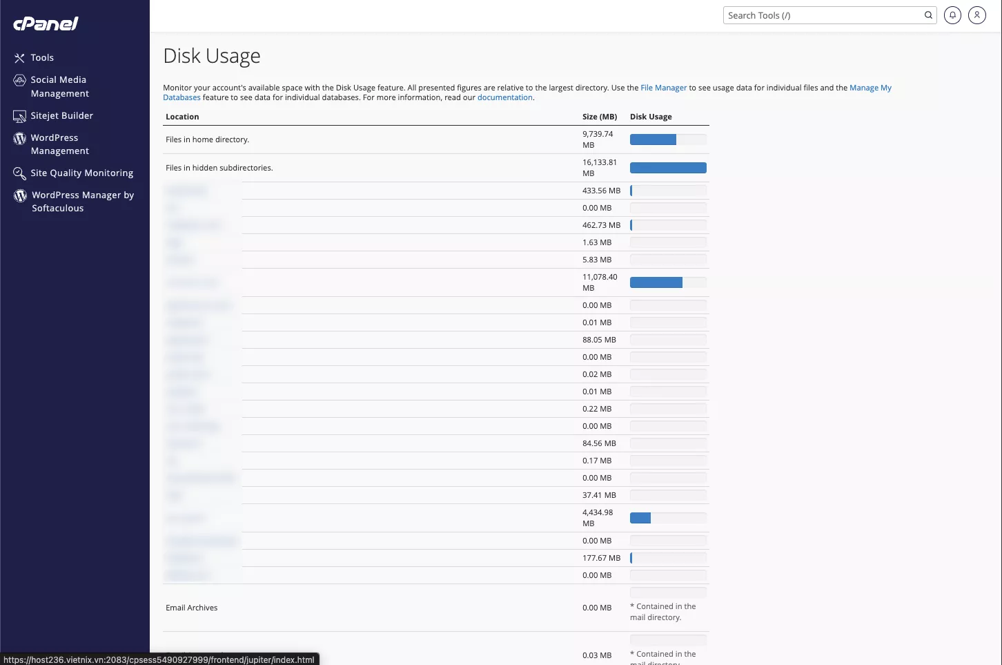The image size is (1002, 665).
Task: Select the WordPress Management sidebar icon
Action: tap(19, 139)
